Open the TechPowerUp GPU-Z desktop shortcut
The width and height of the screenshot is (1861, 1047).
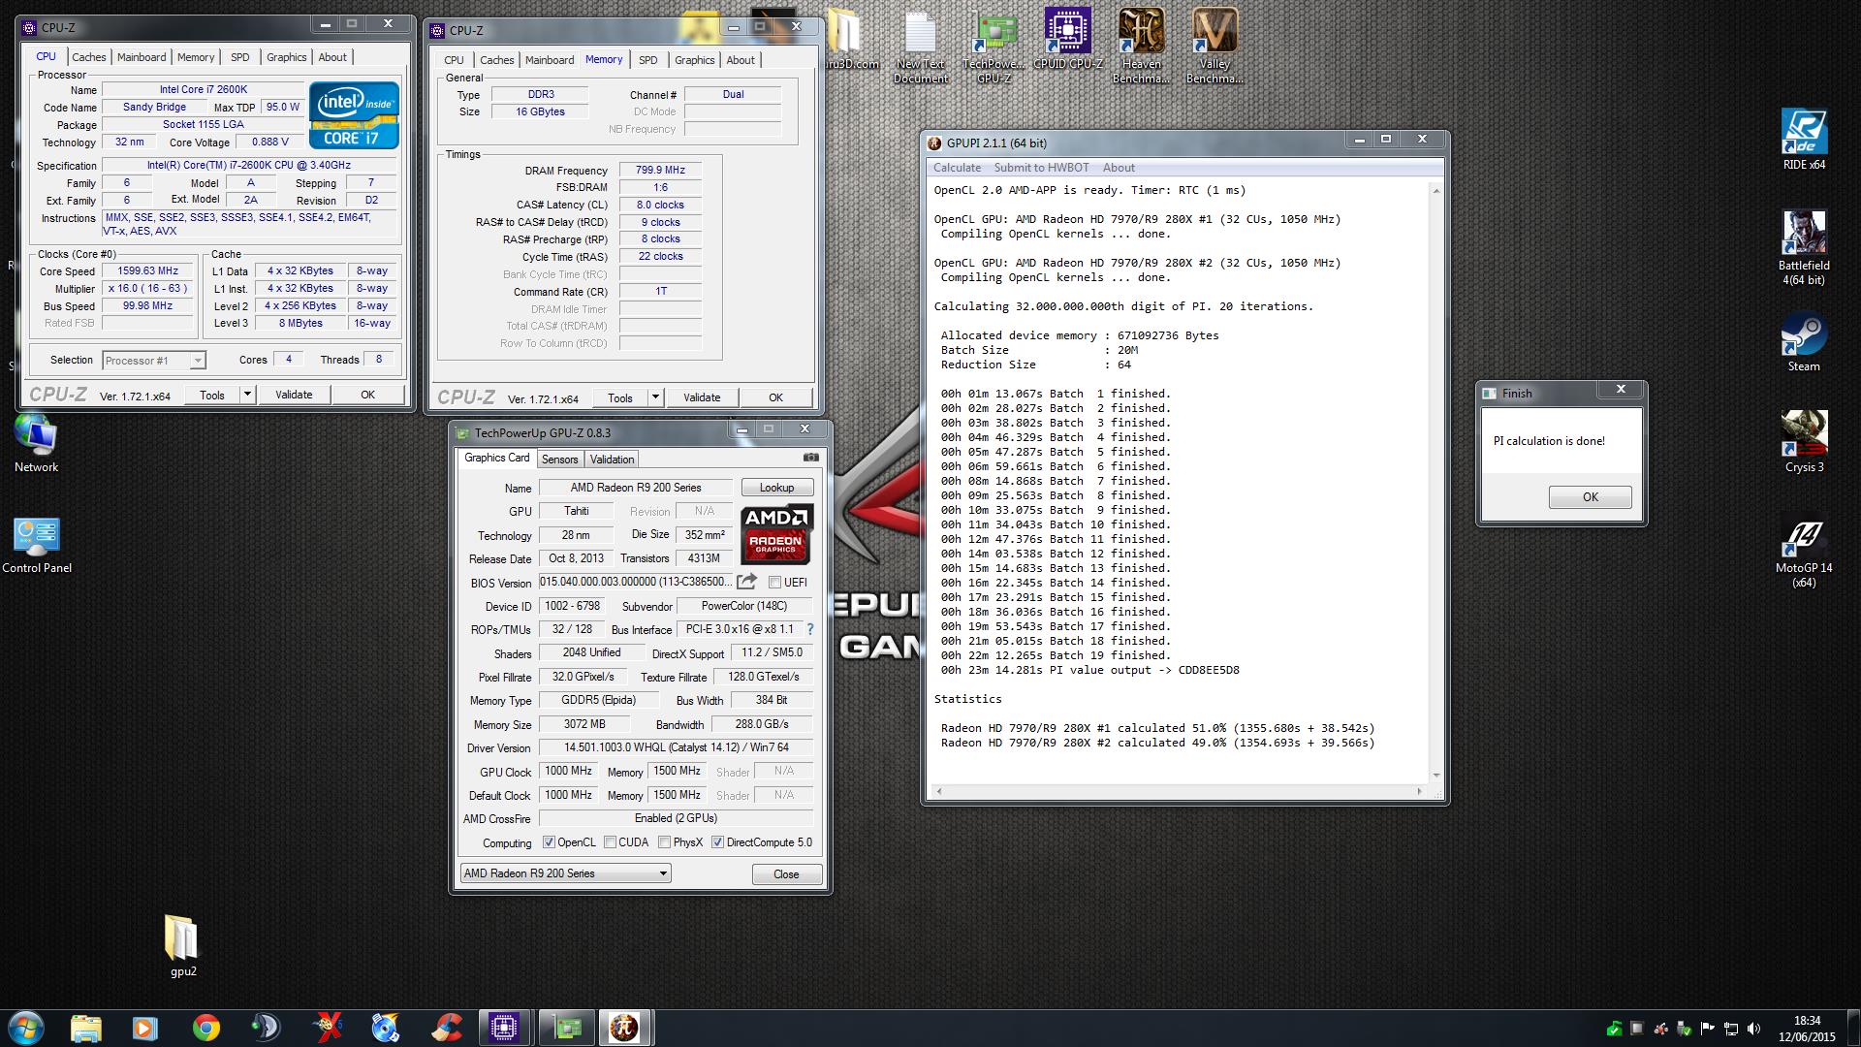pyautogui.click(x=994, y=45)
